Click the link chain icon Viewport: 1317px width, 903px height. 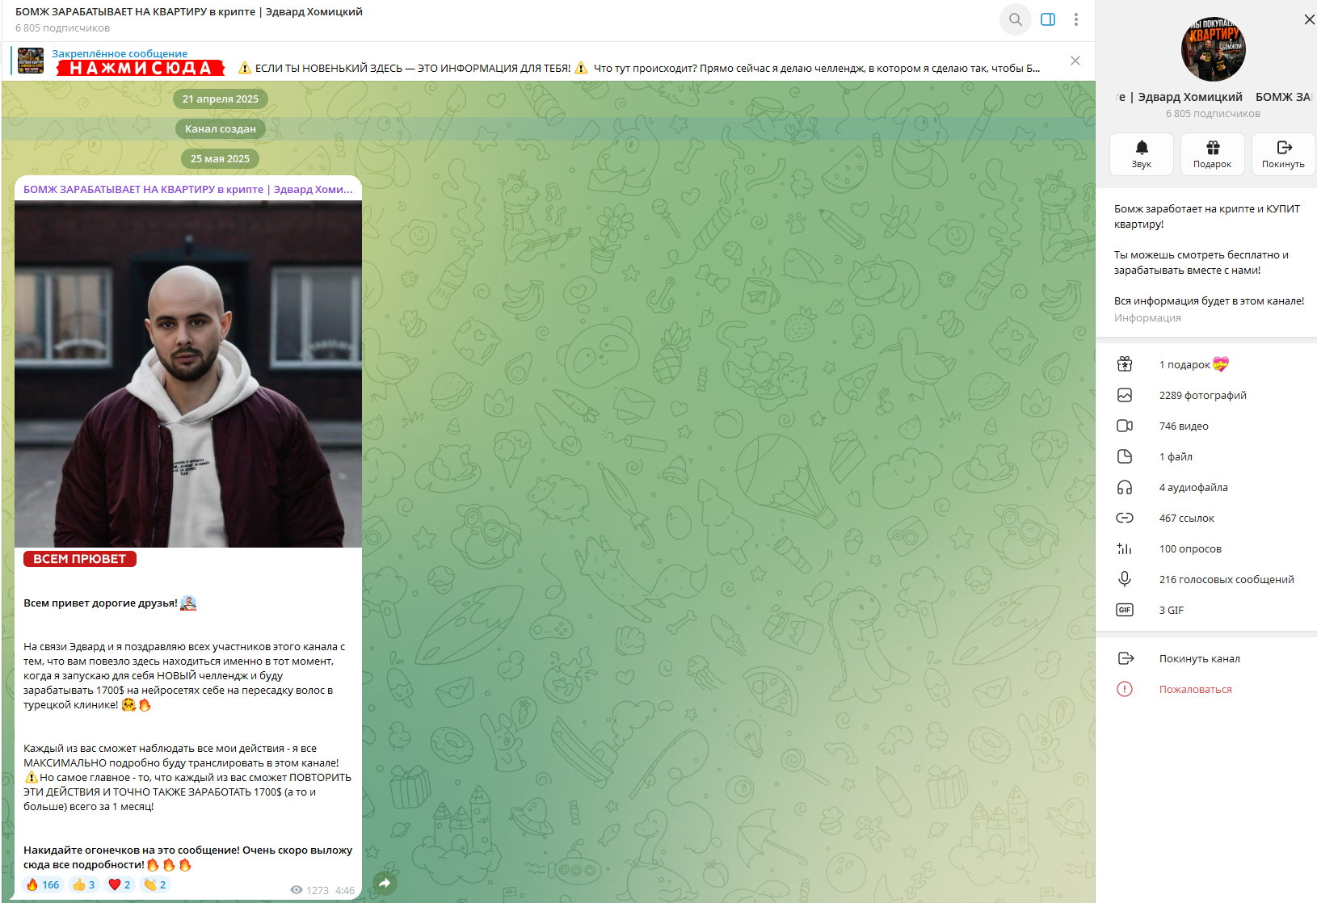click(x=1125, y=518)
